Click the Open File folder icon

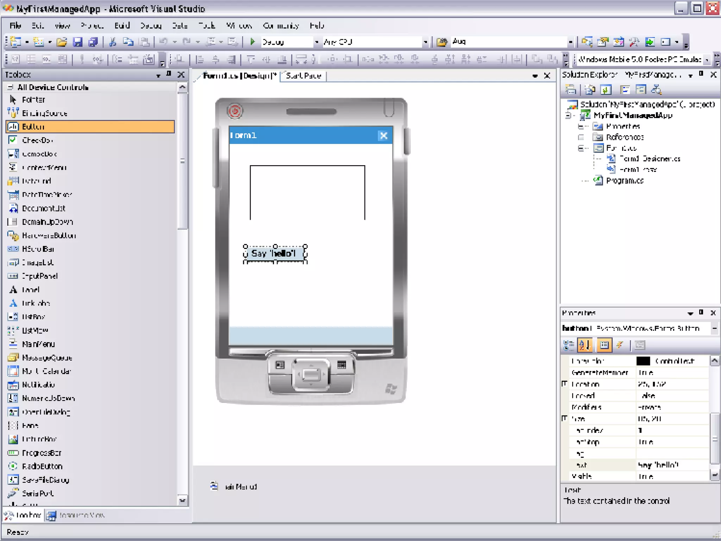click(62, 42)
